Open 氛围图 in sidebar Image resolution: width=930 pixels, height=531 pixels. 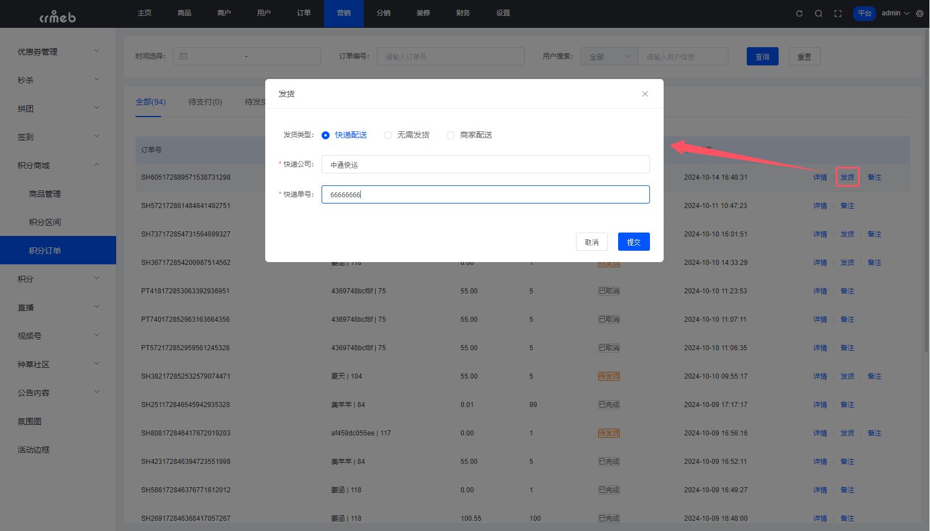[x=58, y=421]
